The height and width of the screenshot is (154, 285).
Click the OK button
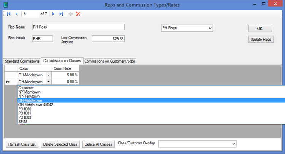coord(260,29)
